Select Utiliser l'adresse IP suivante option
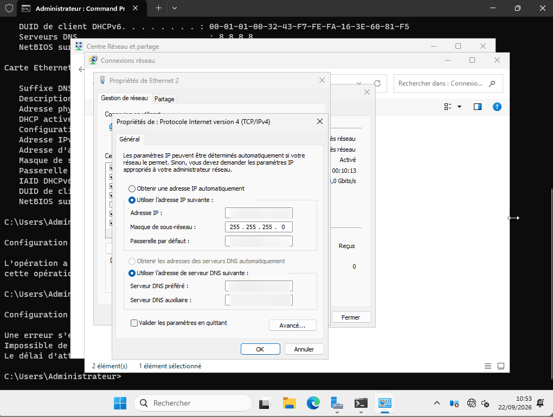The image size is (553, 417). pos(132,200)
